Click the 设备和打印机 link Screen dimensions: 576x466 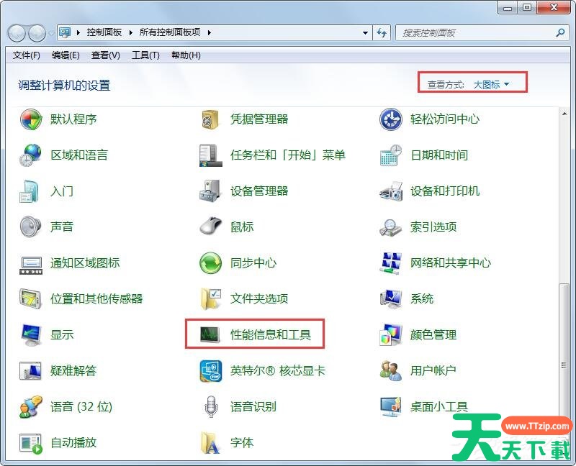pyautogui.click(x=444, y=191)
